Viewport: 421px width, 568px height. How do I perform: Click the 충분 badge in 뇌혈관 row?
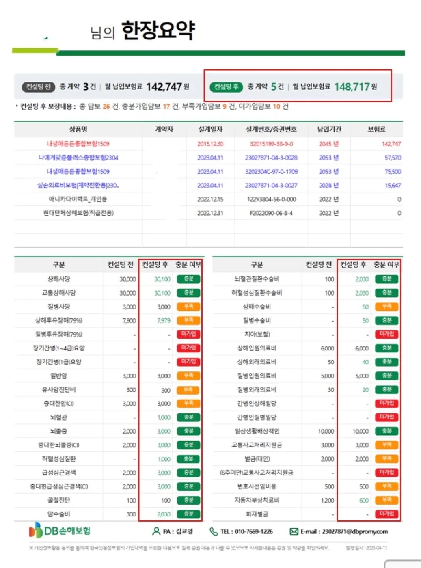point(188,417)
